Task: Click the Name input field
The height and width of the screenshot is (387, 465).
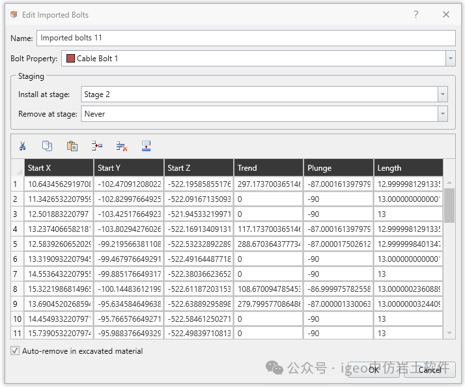Action: click(x=246, y=38)
